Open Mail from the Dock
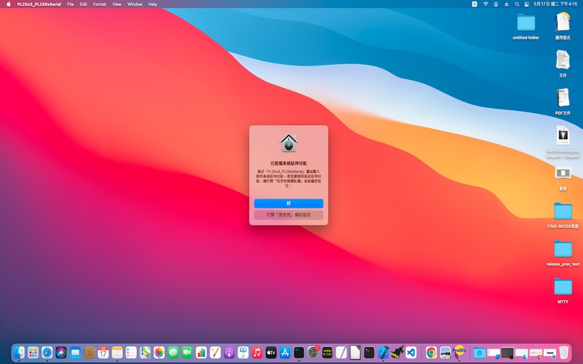Viewport: 583px width, 364px height. pyautogui.click(x=75, y=352)
